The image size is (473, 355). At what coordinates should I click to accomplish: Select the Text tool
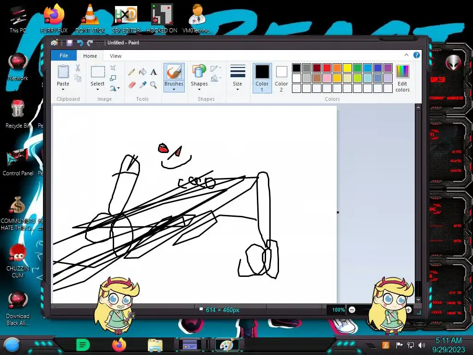point(153,72)
